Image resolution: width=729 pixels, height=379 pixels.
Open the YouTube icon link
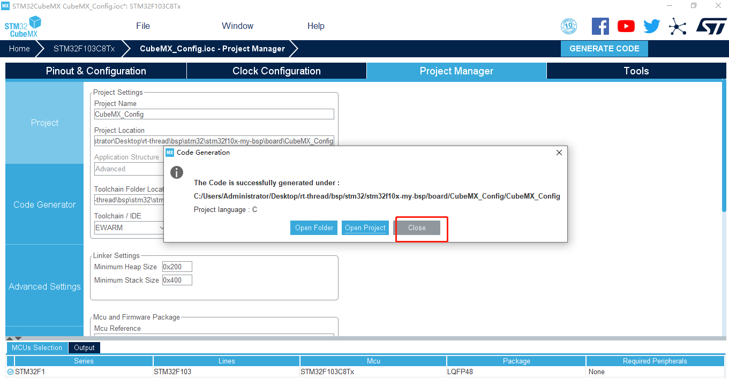coord(626,26)
